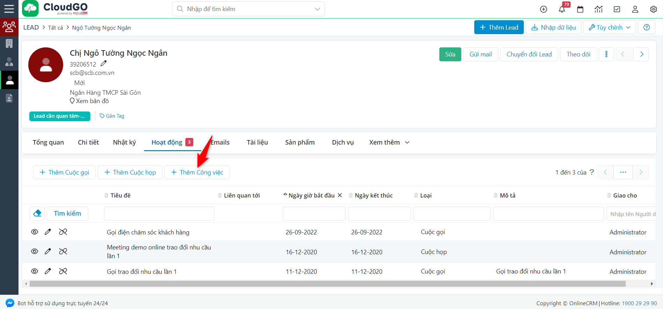Click the hotline number 1900 29 29 90
The height and width of the screenshot is (309, 663).
coord(639,303)
